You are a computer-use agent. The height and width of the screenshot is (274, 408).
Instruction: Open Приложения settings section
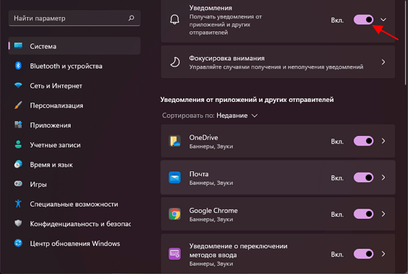(x=75, y=125)
